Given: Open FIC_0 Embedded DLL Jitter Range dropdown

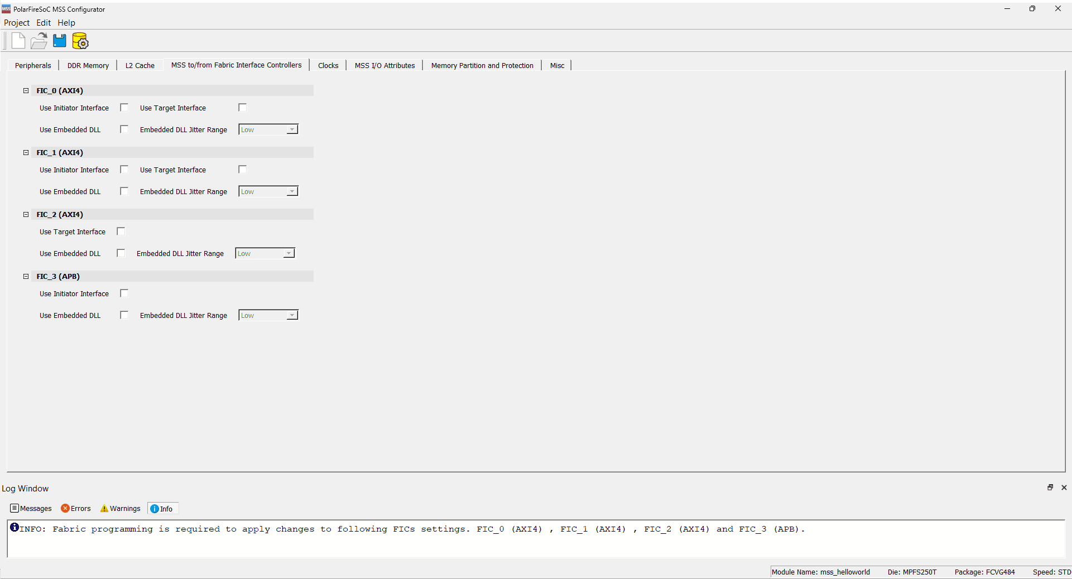Looking at the screenshot, I should (268, 129).
